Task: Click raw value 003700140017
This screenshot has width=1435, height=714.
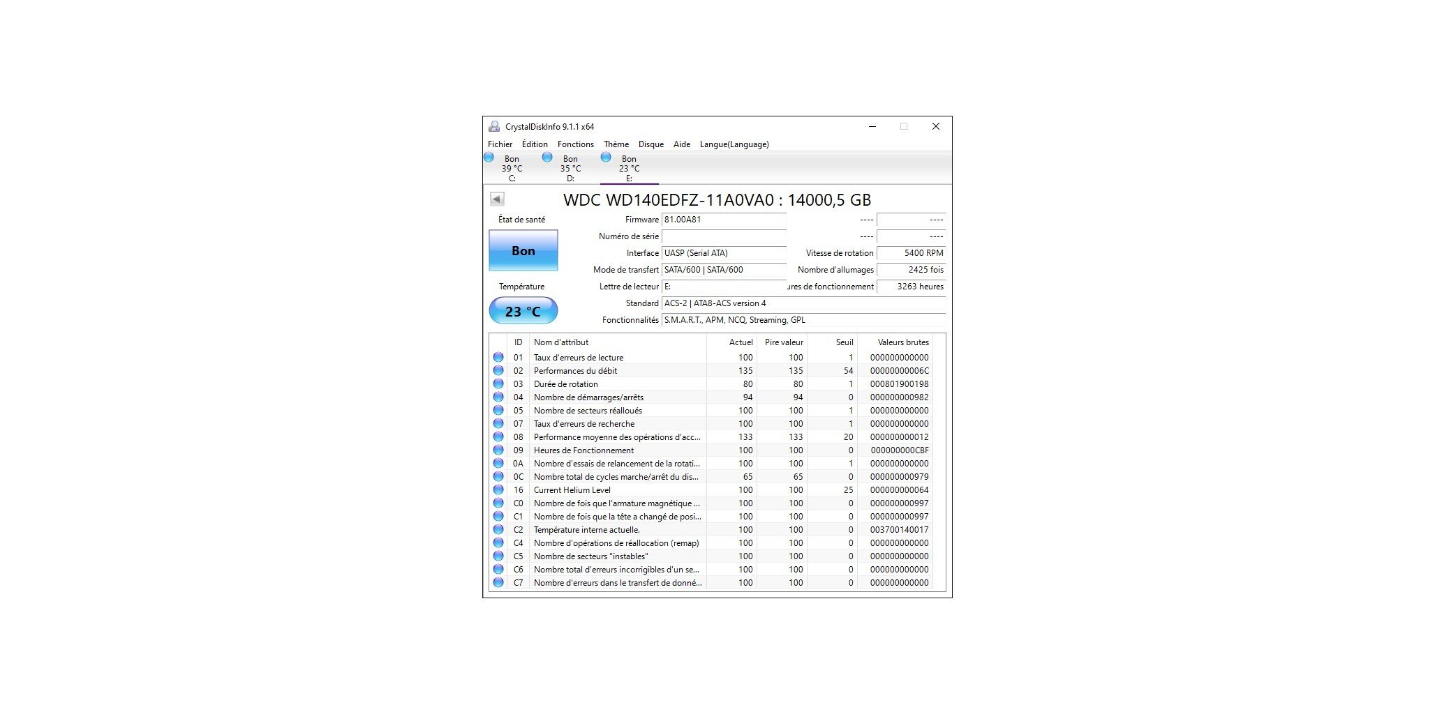Action: [x=900, y=530]
